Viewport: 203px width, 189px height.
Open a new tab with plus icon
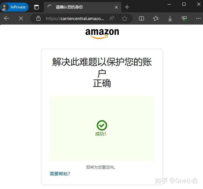[127, 7]
